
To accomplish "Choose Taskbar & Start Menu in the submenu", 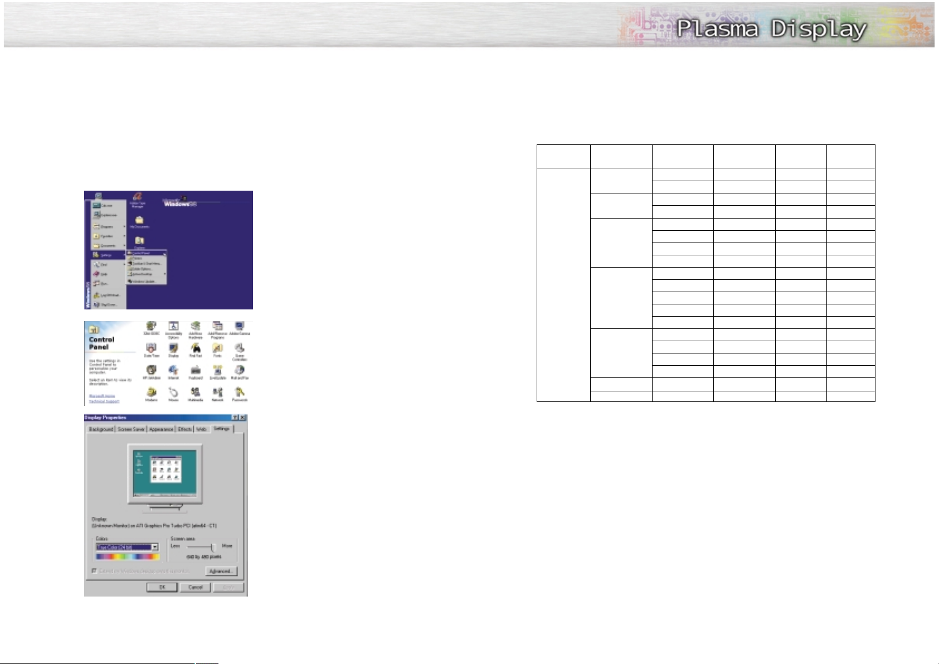I will pos(147,263).
